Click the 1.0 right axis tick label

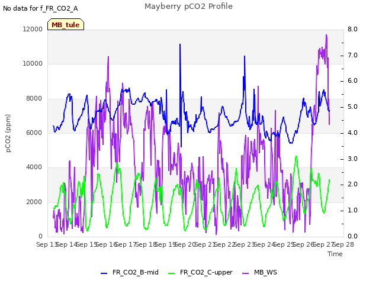pos(352,211)
